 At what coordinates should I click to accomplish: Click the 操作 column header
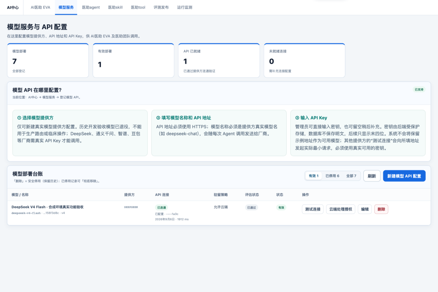point(305,195)
